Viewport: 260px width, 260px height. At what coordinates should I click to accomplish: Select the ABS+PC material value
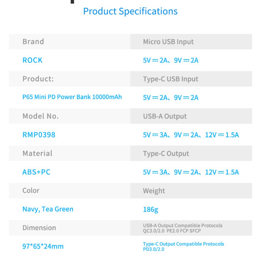point(36,172)
